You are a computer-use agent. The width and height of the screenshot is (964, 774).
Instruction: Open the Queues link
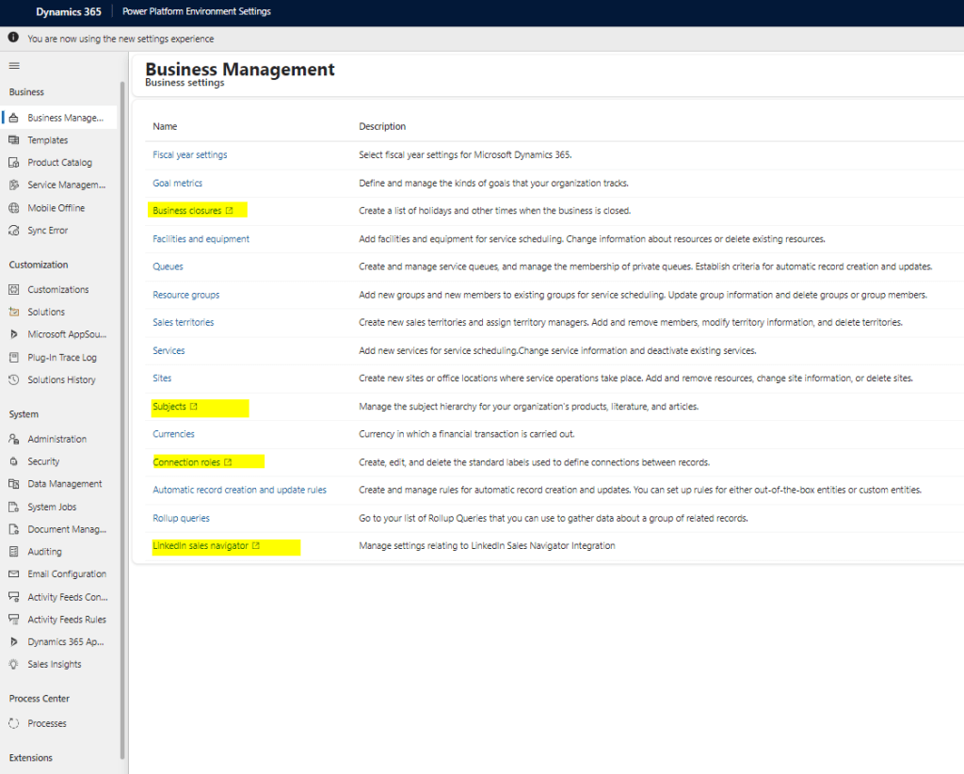168,266
